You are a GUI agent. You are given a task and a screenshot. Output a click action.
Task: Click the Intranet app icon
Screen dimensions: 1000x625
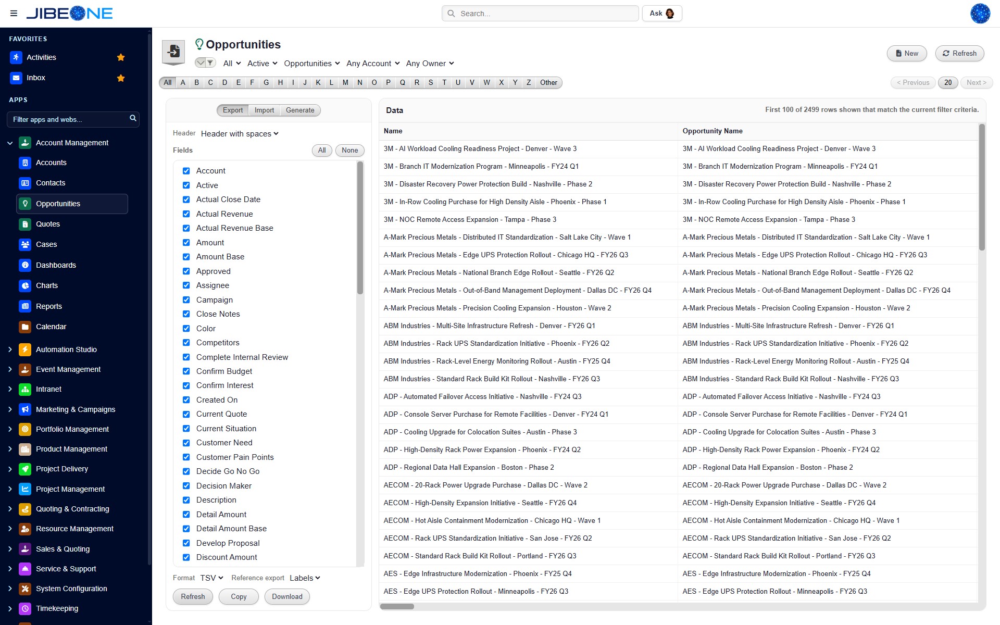coord(25,389)
